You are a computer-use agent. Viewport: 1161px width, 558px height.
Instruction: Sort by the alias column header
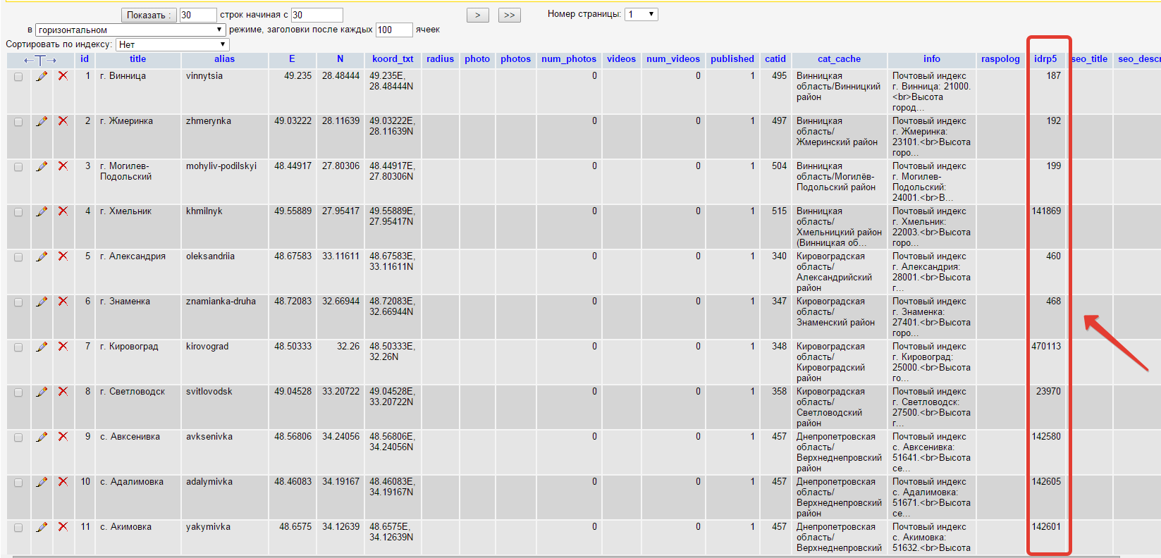224,59
